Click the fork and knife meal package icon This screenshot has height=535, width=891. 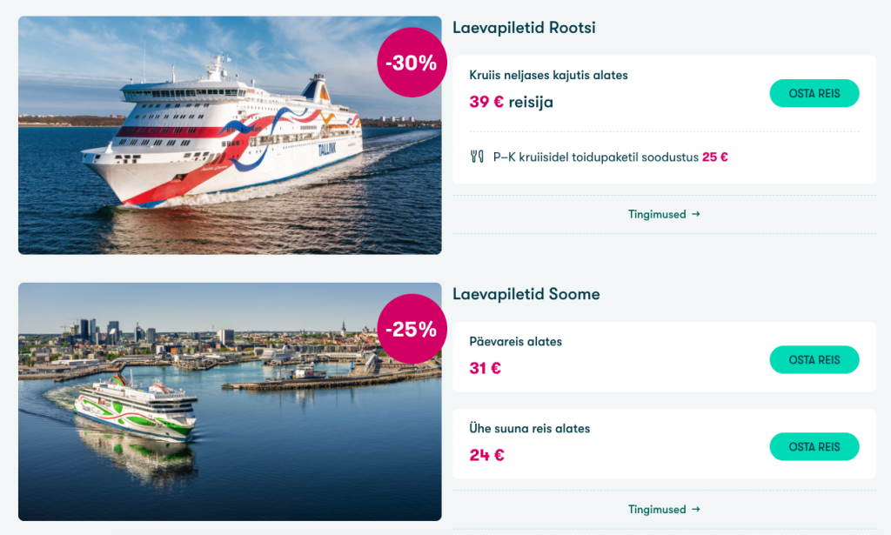pos(476,157)
